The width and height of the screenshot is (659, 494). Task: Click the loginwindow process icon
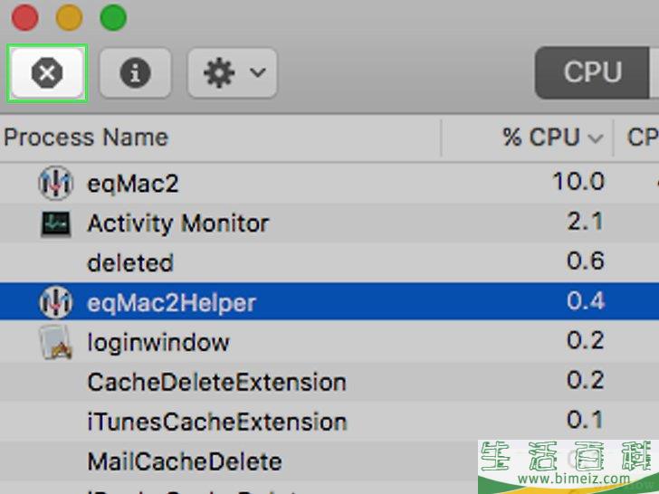click(x=55, y=342)
